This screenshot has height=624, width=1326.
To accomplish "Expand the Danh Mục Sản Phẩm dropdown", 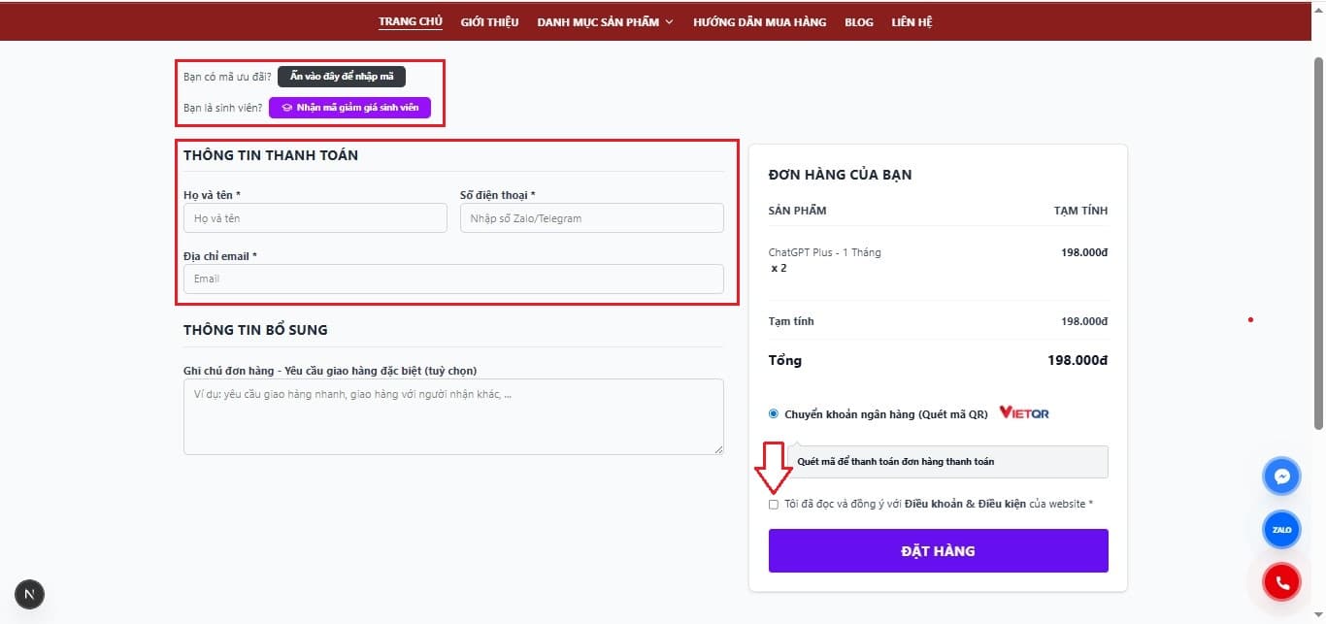I will click(x=605, y=22).
